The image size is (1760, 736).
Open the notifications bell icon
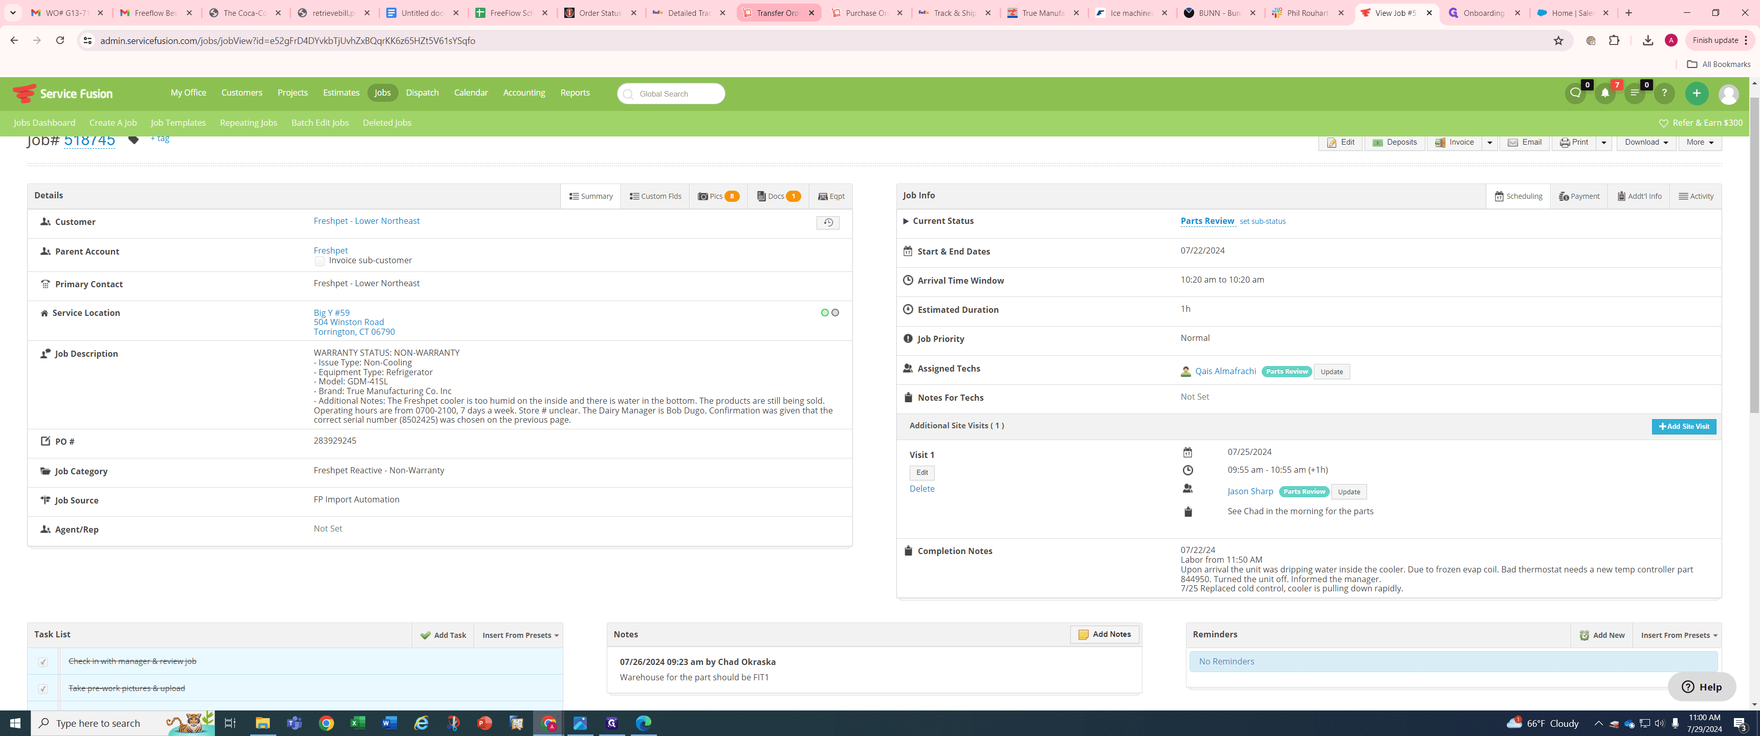pos(1605,94)
